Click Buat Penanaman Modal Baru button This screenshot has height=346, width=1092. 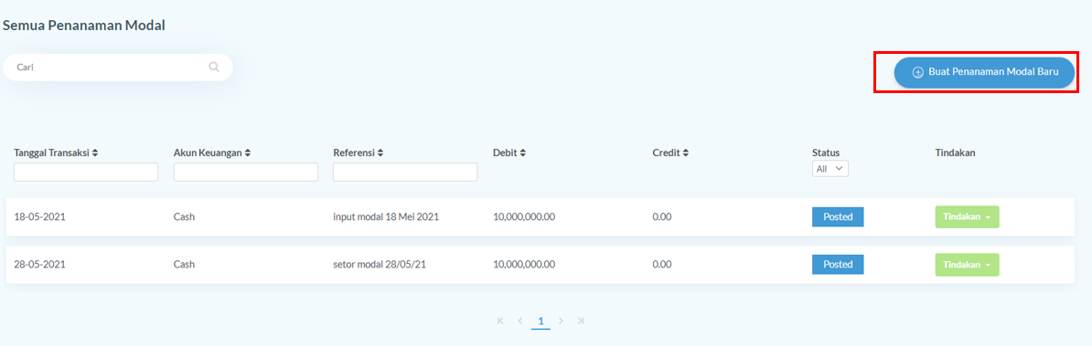point(984,72)
